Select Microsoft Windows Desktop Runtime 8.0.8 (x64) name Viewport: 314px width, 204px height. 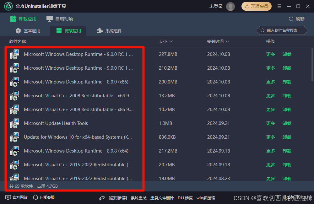[x=76, y=151]
